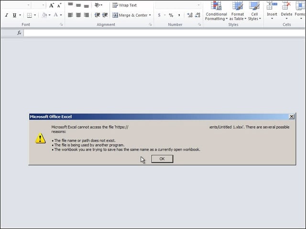This screenshot has width=306, height=229.
Task: Toggle underline formatting
Action: (14, 15)
